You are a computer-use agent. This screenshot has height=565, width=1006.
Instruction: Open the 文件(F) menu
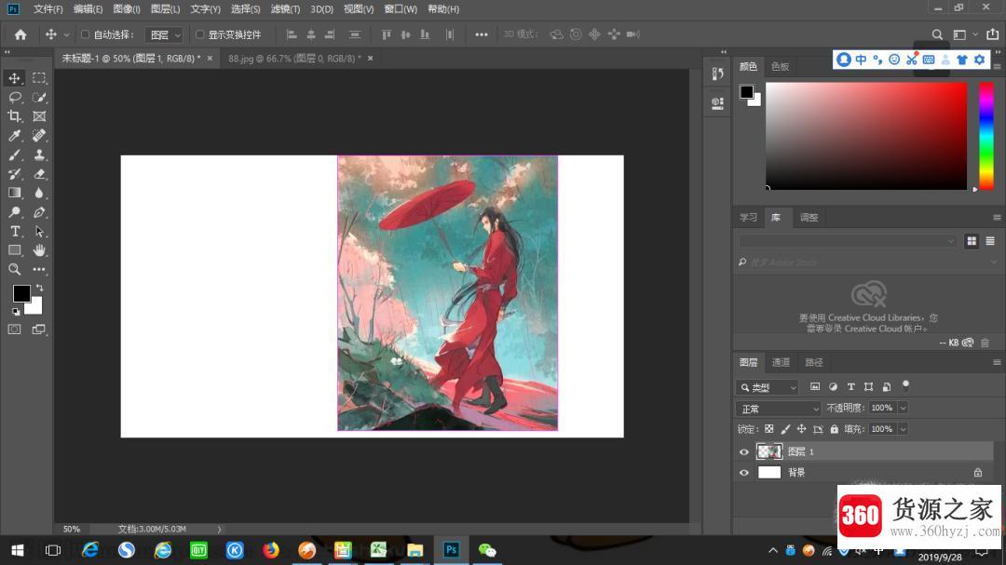(x=48, y=9)
